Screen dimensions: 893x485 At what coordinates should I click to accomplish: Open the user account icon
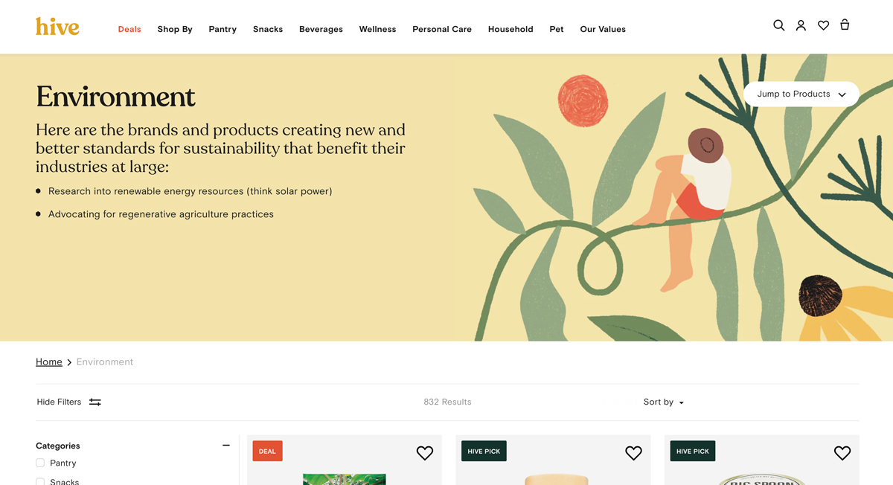point(801,25)
